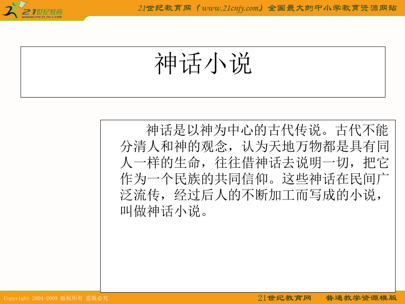Select the title text 神话小说
Screen dimensions: 405x304
click(x=203, y=63)
